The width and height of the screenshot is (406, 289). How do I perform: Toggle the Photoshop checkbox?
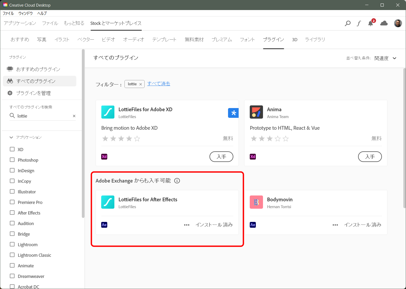pyautogui.click(x=12, y=160)
